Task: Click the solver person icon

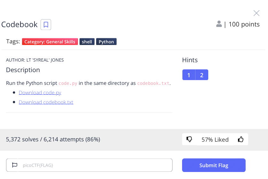Action: pyautogui.click(x=219, y=24)
